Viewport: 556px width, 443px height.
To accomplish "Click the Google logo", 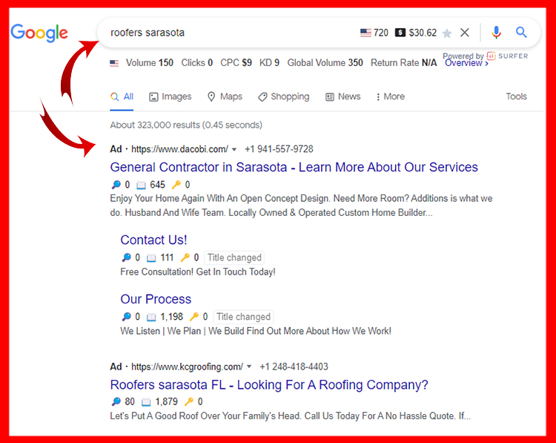I will click(x=39, y=33).
